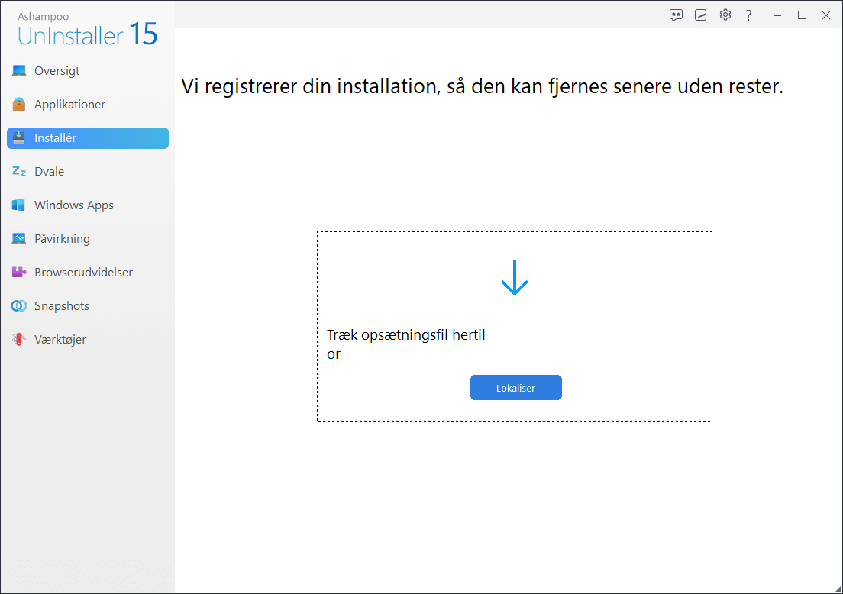This screenshot has height=594, width=843.
Task: Click the Applikationer package icon
Action: click(19, 105)
